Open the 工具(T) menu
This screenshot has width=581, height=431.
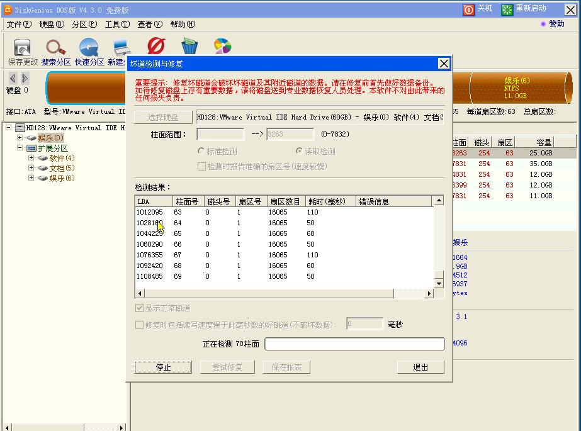tap(117, 24)
